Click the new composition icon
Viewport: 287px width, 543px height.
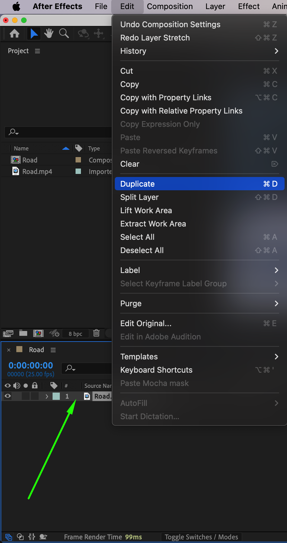coord(38,333)
